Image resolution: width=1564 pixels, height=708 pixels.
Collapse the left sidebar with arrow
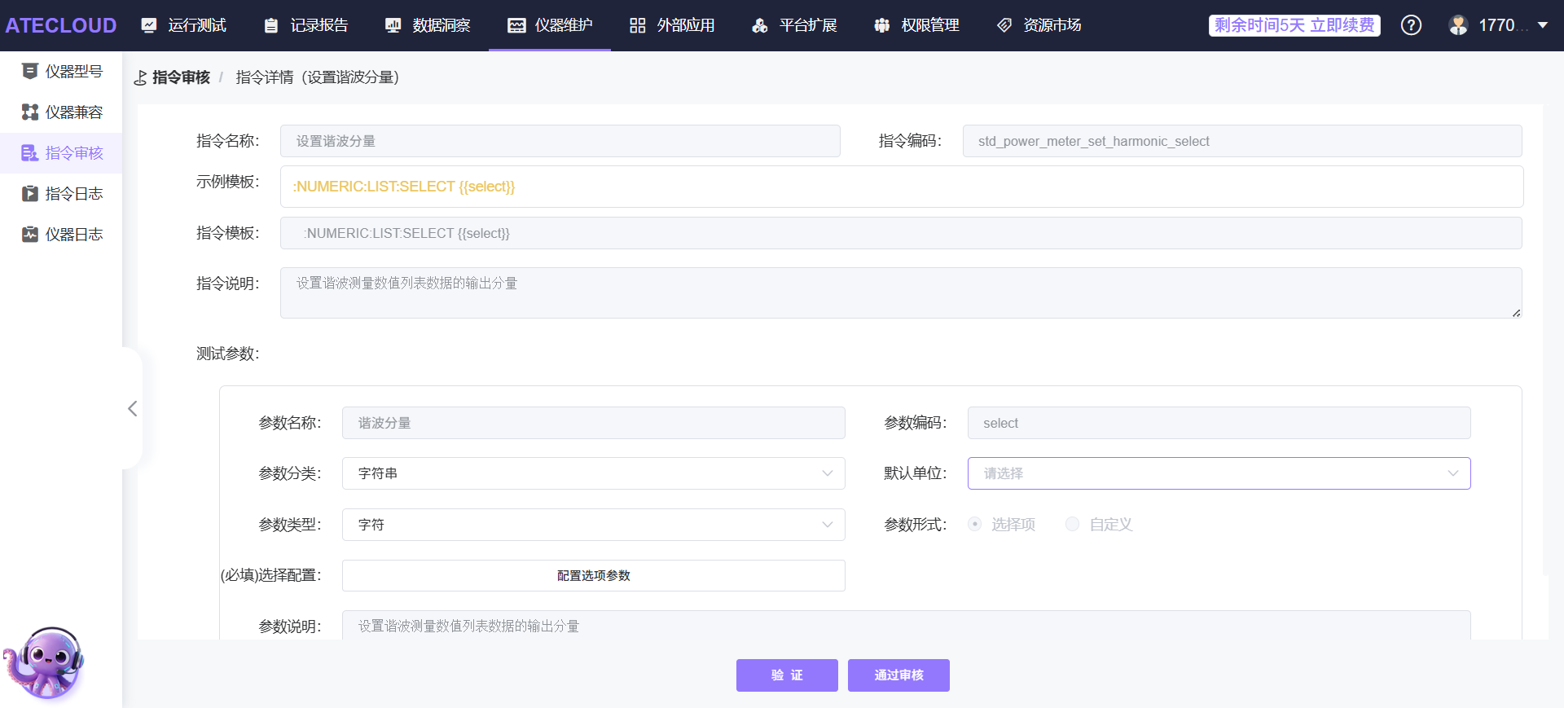click(x=132, y=408)
